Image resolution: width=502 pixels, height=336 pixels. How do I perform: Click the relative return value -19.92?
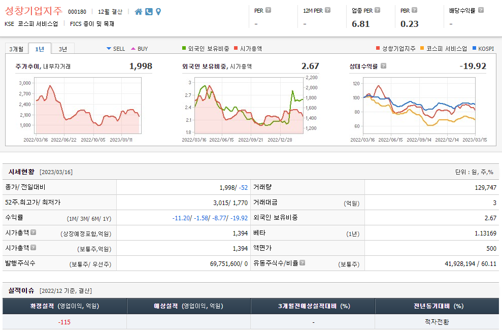tap(473, 66)
